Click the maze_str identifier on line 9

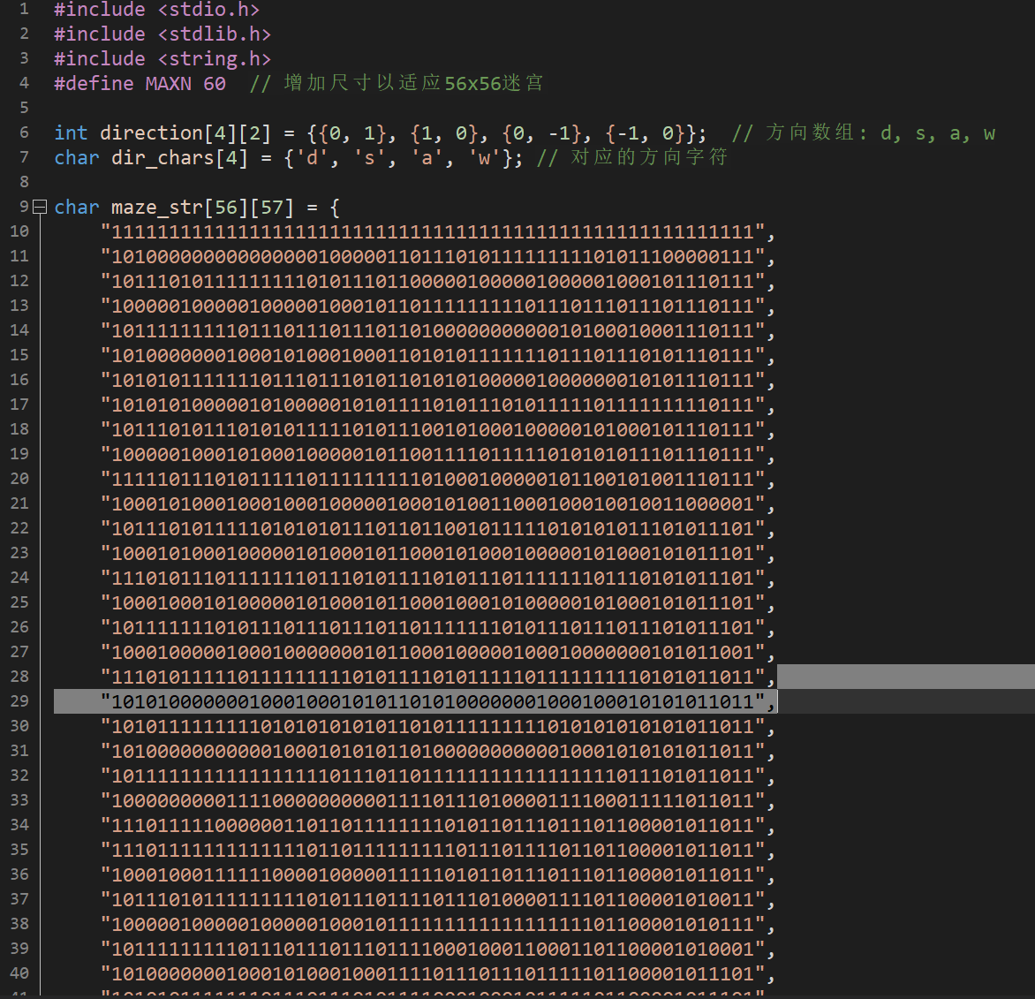point(157,208)
